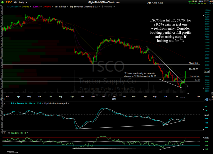Open the dropdown after Exp Envelope Channel

click(99, 7)
